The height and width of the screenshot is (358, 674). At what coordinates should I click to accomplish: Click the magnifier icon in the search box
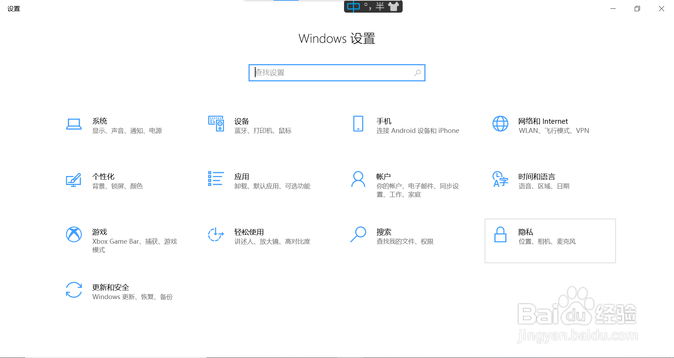(x=417, y=73)
